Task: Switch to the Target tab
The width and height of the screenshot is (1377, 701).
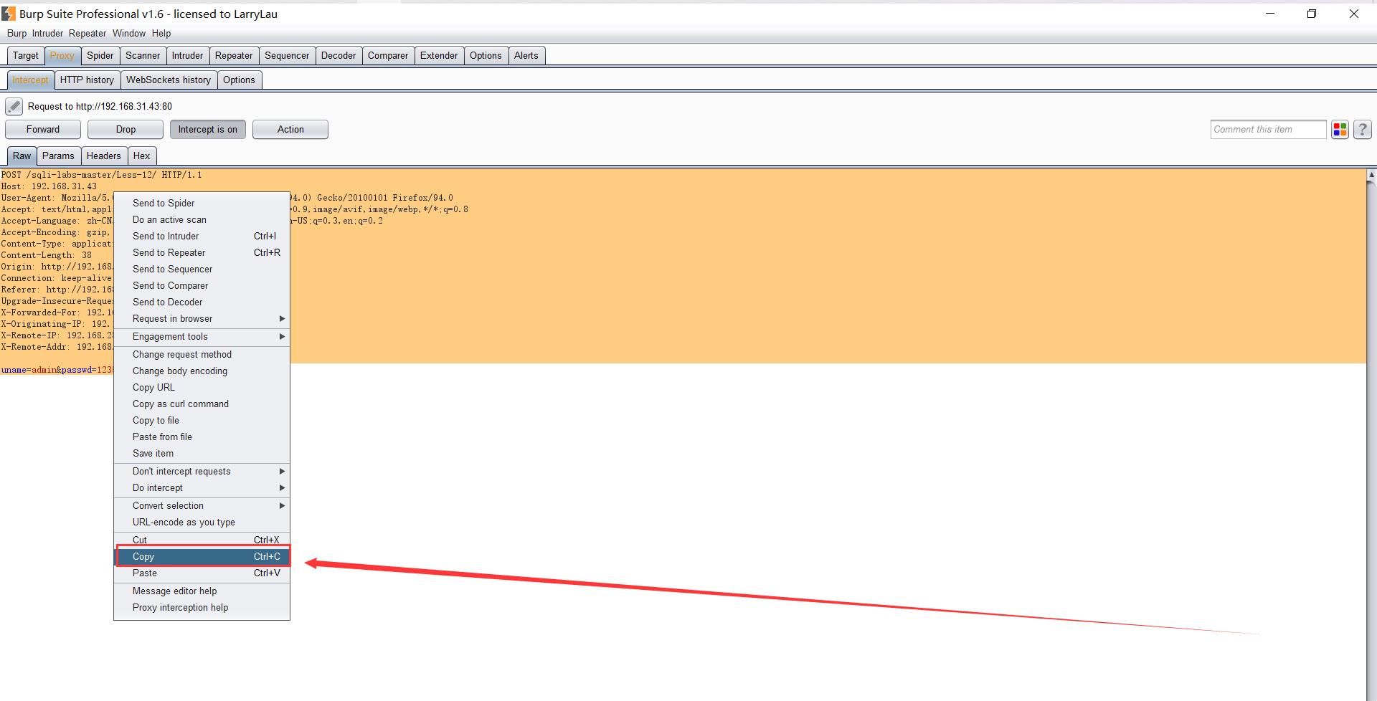Action: pos(26,56)
